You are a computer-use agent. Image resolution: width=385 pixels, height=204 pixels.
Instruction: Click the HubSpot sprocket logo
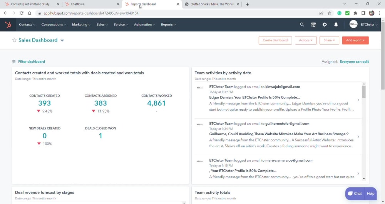point(8,25)
